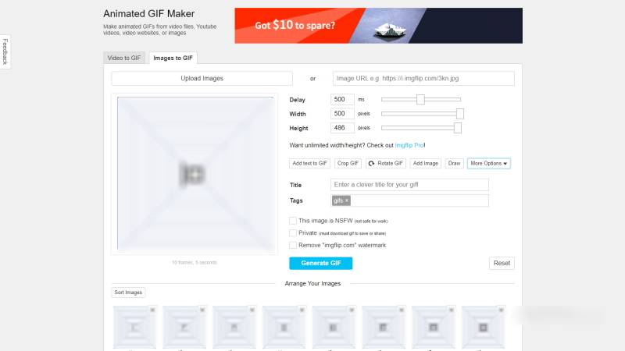The width and height of the screenshot is (625, 351).
Task: Remove the fourth frame with its X
Action: tap(302, 310)
